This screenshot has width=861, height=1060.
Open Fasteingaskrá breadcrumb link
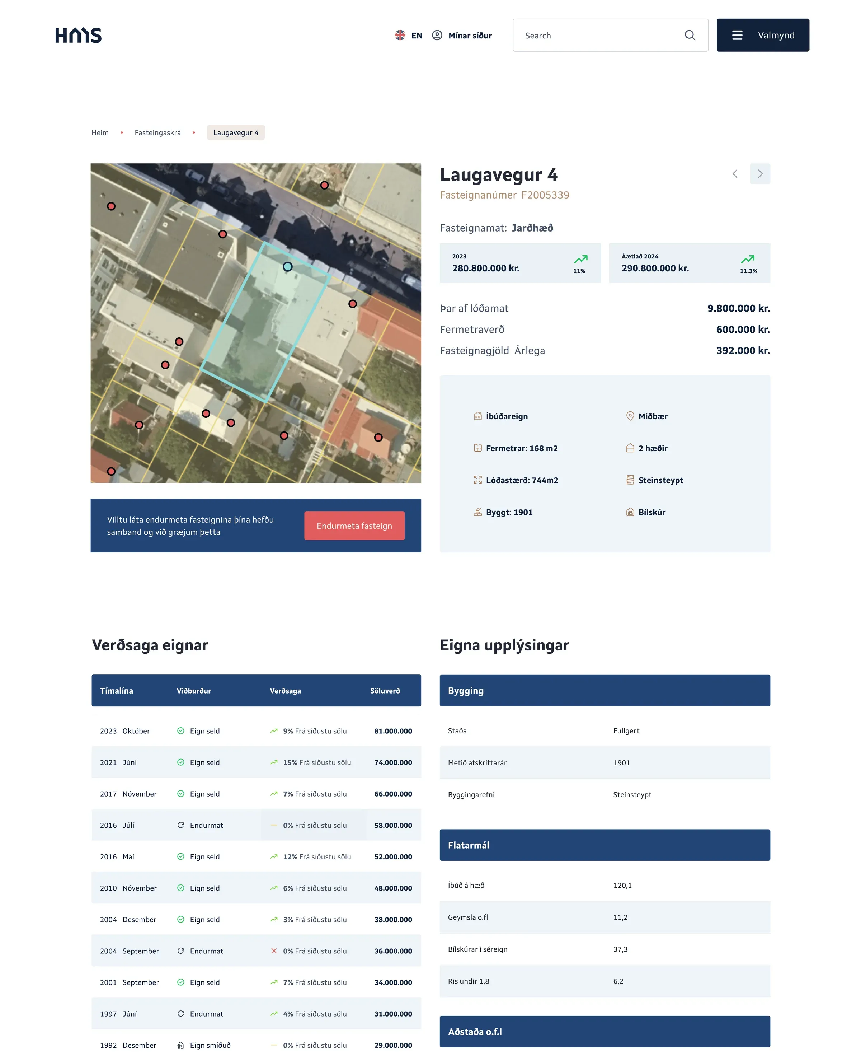tap(158, 132)
